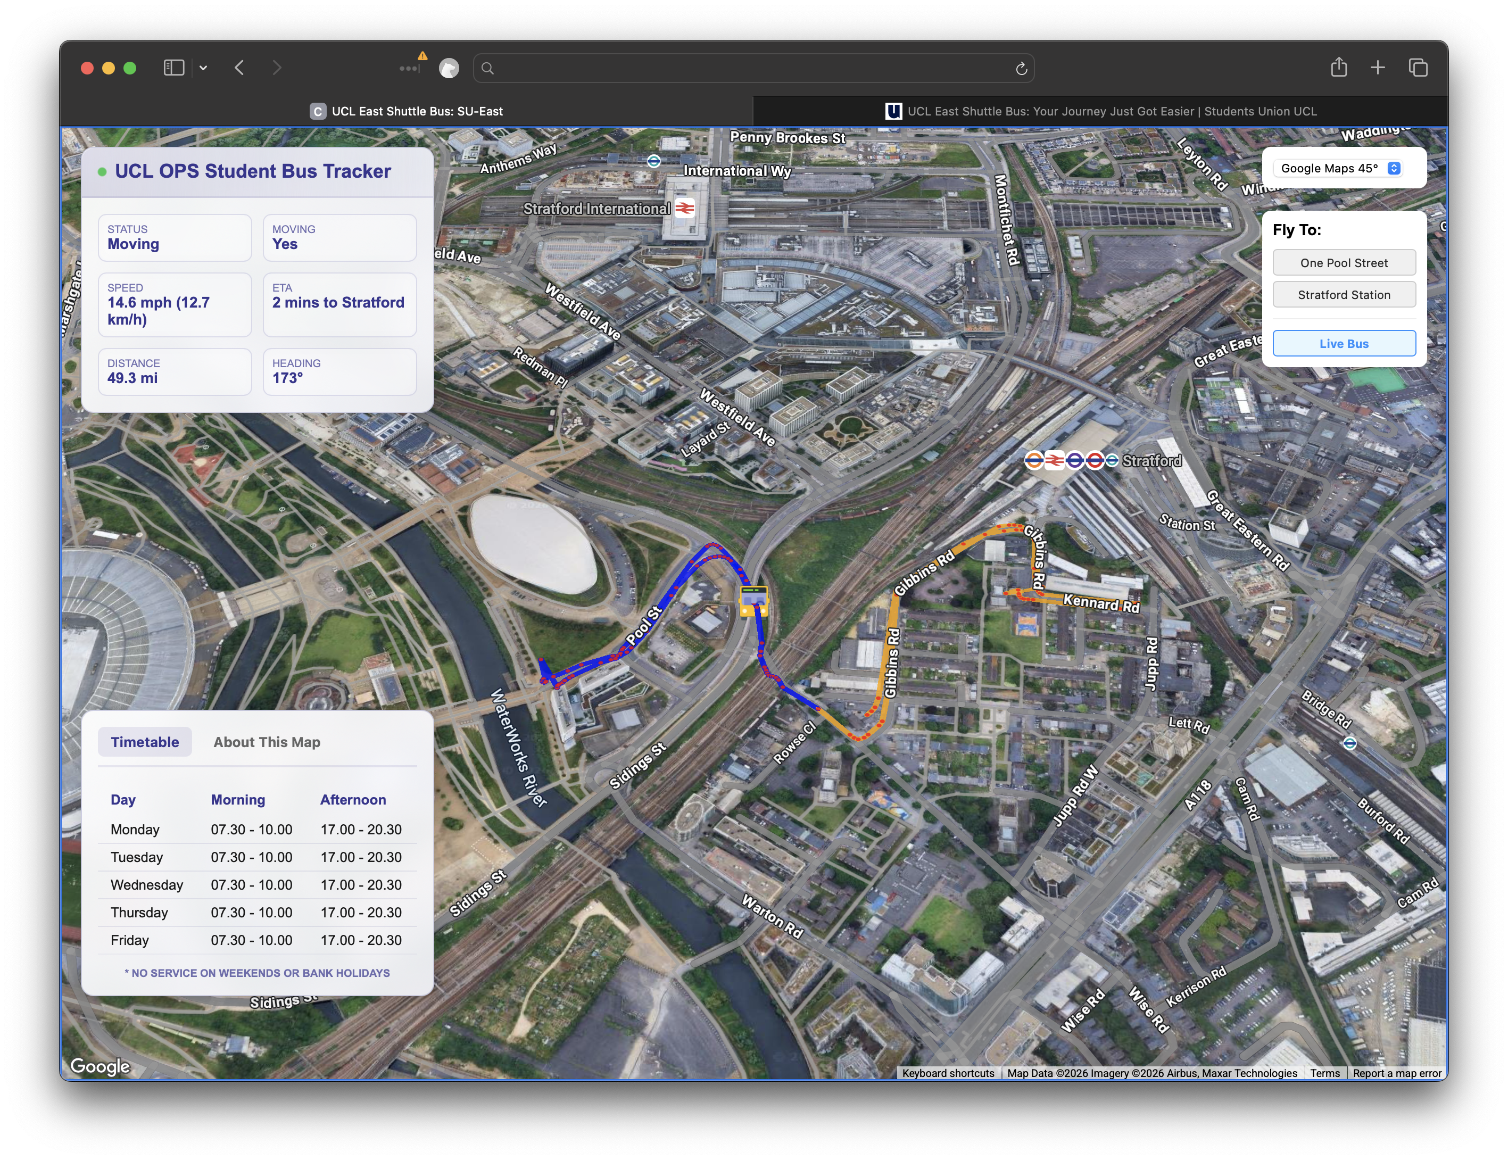Toggle the Safari sidebar icon

173,68
